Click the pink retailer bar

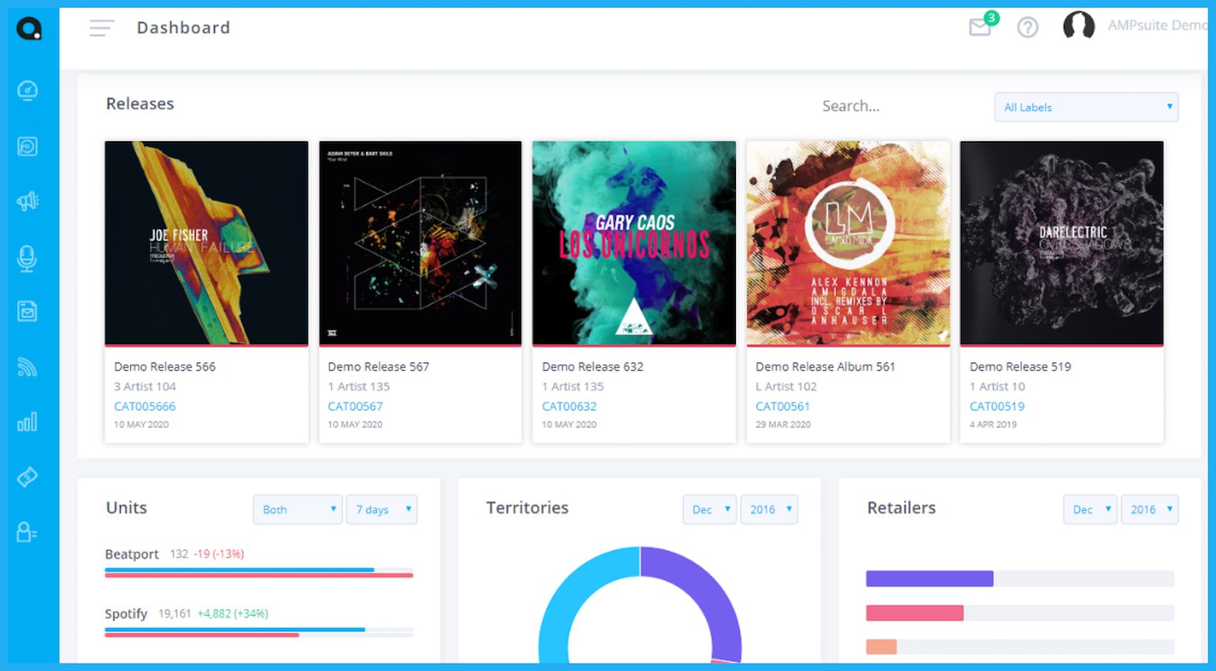[914, 613]
